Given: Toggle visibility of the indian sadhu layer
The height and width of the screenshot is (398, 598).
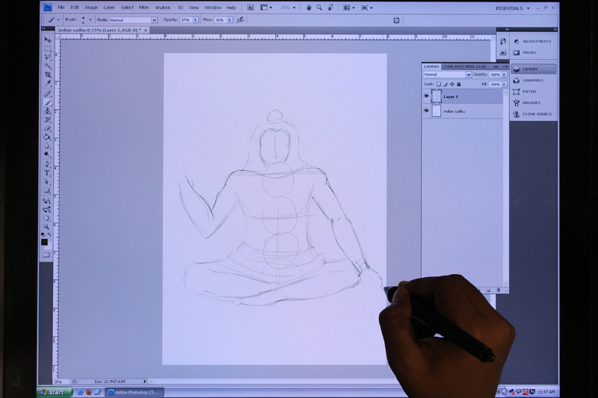Looking at the screenshot, I should point(427,111).
